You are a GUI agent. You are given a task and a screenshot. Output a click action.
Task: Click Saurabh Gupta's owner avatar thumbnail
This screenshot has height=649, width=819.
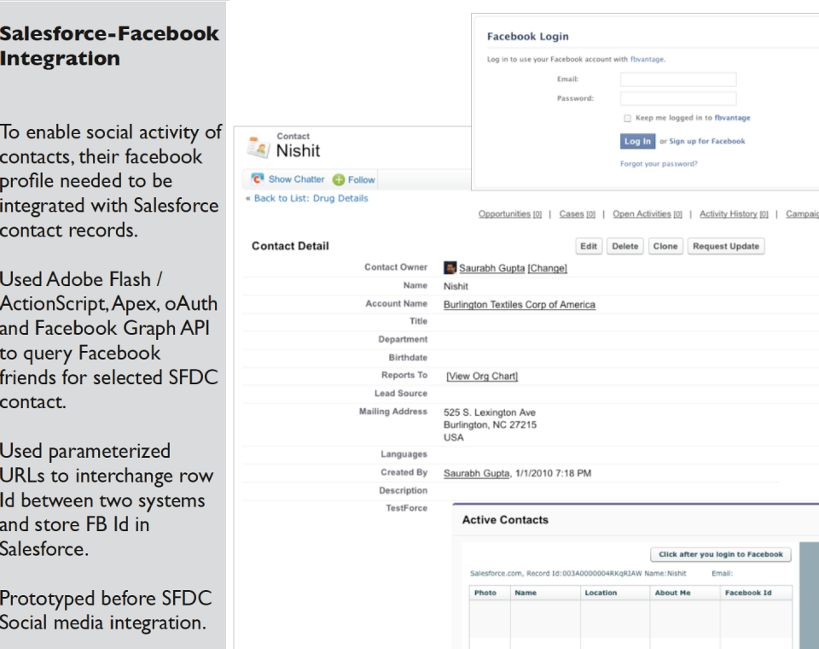[450, 268]
